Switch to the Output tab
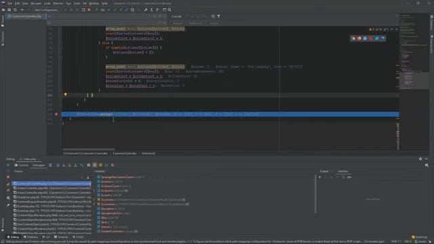 click(324, 171)
